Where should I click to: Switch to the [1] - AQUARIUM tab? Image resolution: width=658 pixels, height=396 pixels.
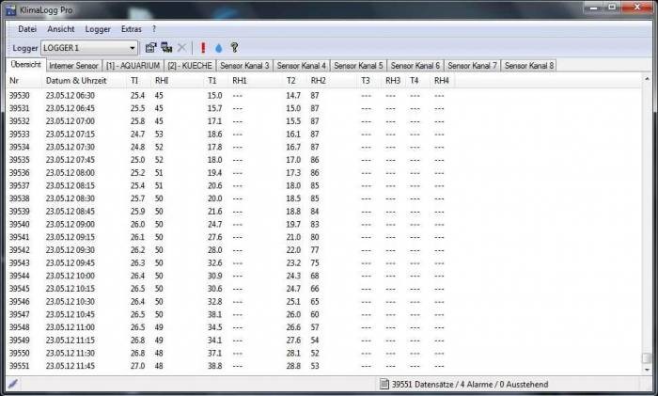[133, 66]
